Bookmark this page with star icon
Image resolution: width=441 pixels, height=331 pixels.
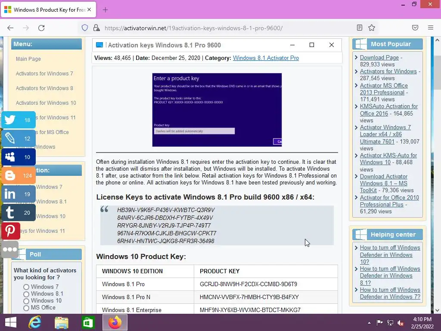(372, 28)
